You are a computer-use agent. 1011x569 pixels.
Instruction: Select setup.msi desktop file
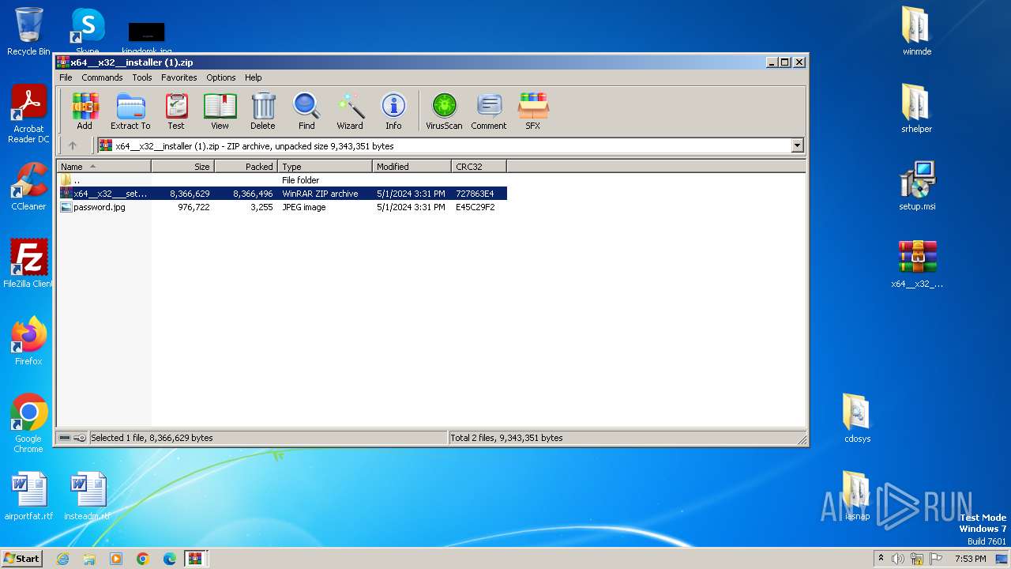click(917, 187)
